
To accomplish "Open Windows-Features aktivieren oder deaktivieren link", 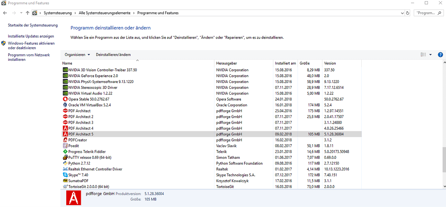I will tap(31, 46).
